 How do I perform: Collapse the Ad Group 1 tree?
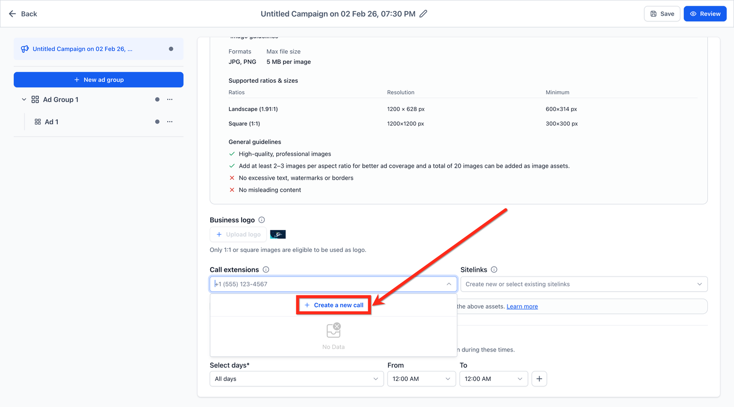pos(24,100)
